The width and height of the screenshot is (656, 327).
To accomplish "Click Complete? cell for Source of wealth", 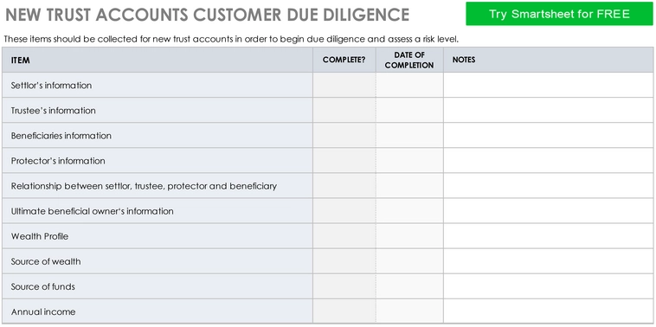I will coord(344,261).
